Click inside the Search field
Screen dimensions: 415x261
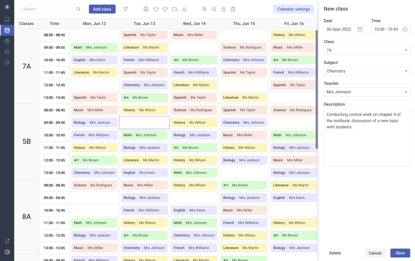49,9
